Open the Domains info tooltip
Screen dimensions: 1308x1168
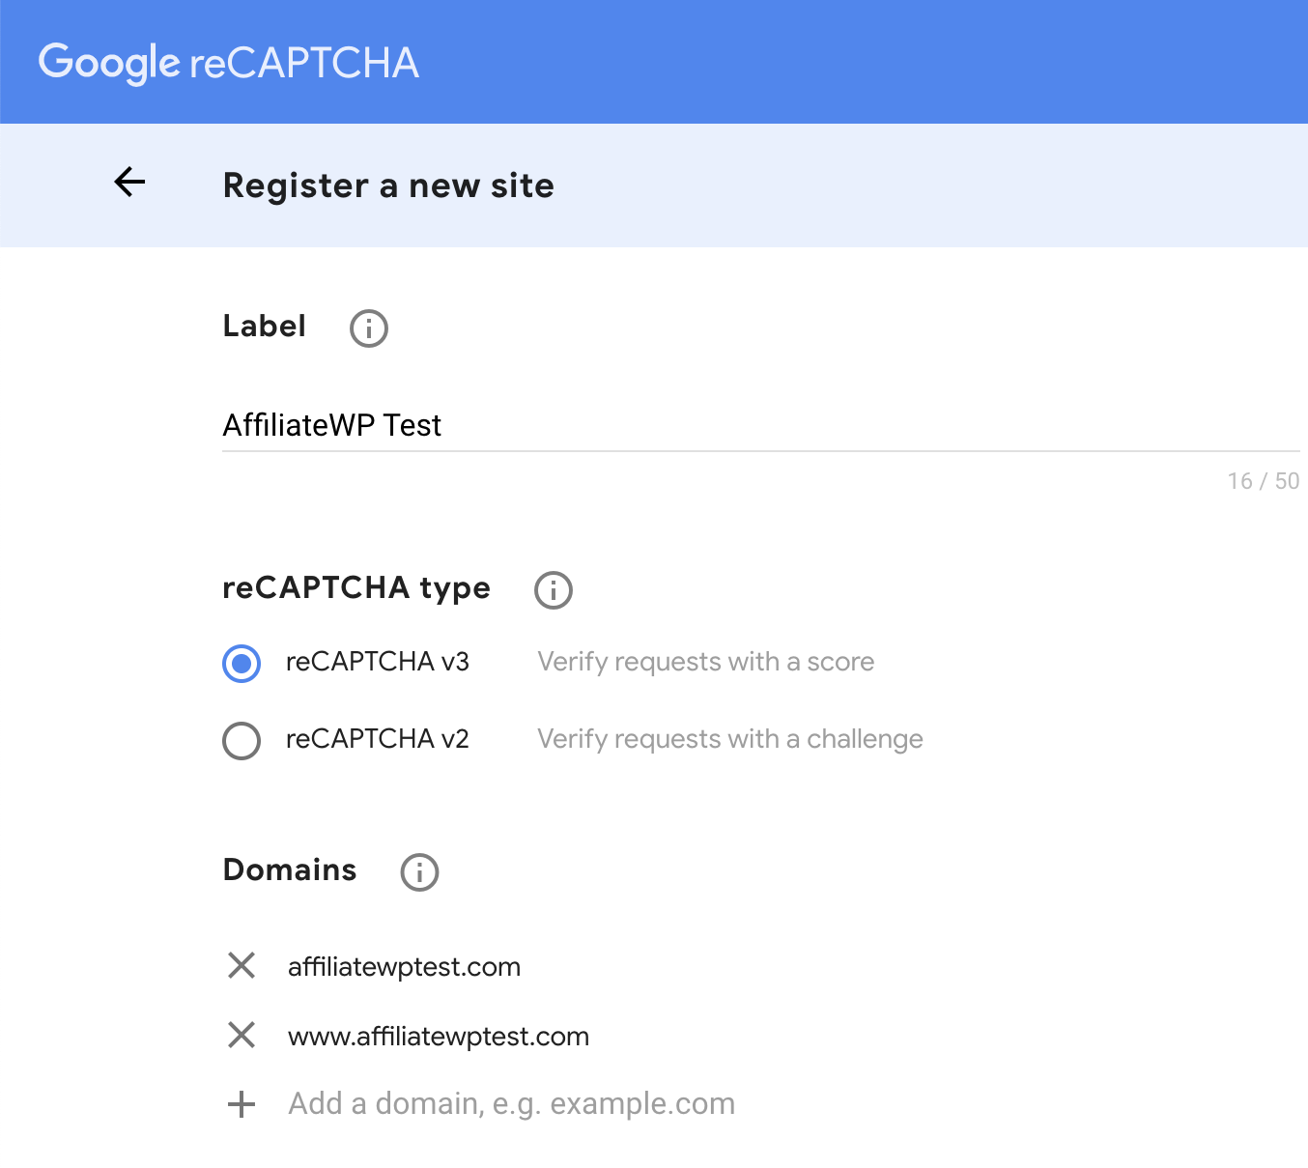tap(419, 872)
